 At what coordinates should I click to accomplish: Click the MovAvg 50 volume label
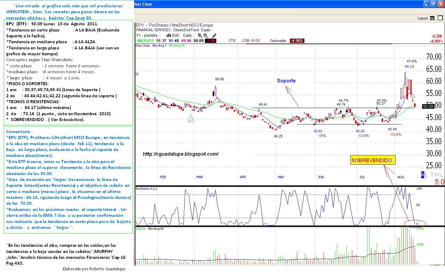pos(156,229)
